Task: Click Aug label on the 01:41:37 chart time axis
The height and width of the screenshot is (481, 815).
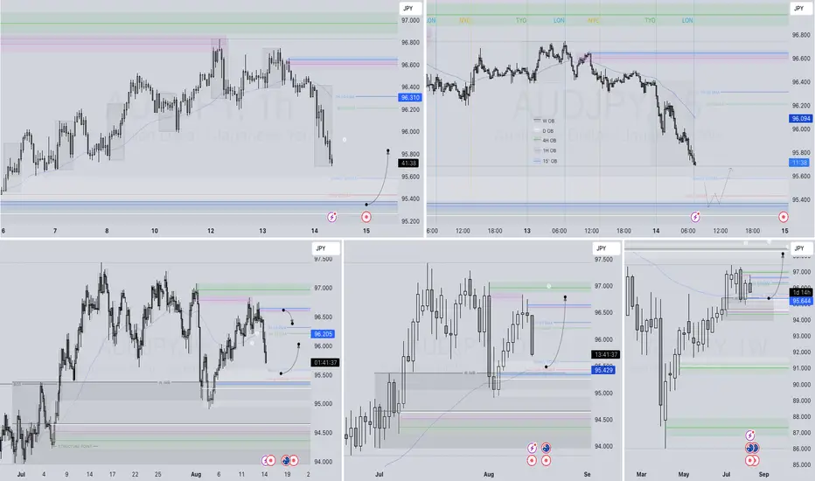Action: point(195,474)
